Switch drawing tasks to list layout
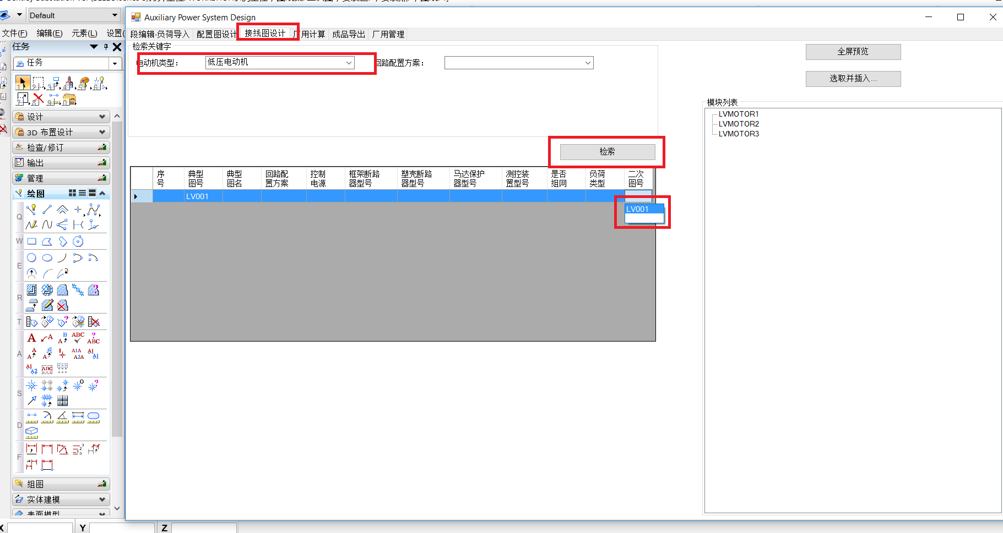The width and height of the screenshot is (1003, 533). tap(82, 193)
